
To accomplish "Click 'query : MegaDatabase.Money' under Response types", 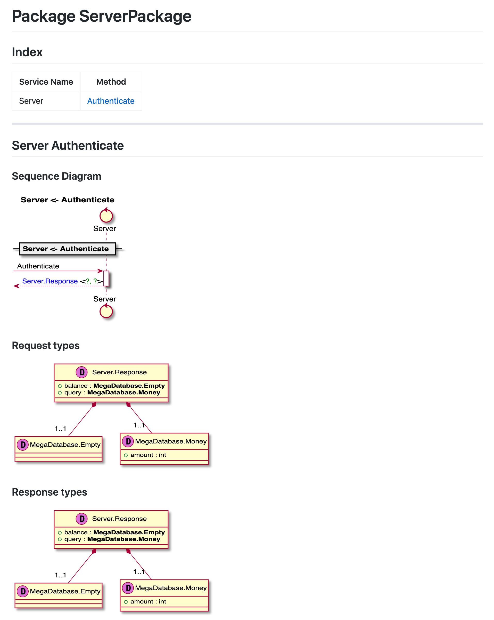I will click(x=112, y=539).
